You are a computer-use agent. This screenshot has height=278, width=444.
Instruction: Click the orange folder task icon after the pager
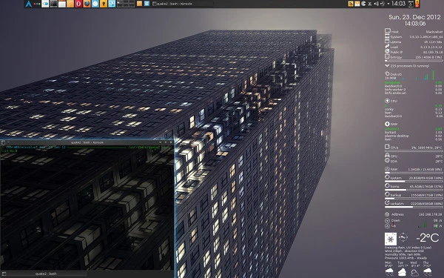139,4
